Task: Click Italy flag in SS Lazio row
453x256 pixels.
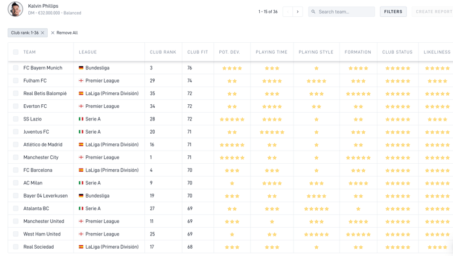Action: (81, 119)
